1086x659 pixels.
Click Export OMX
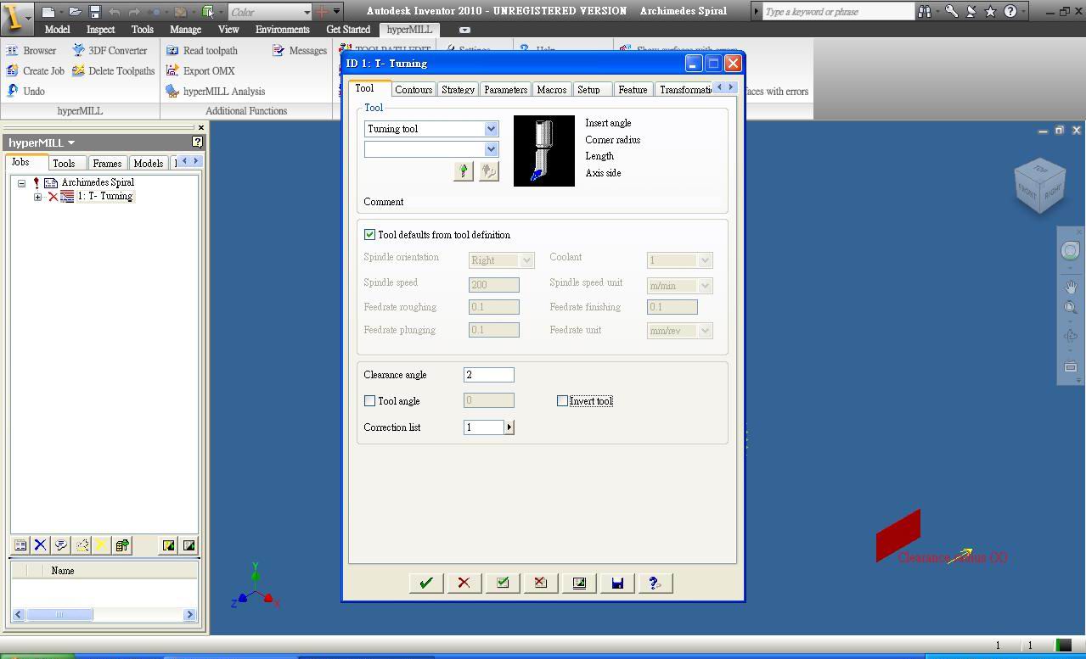coord(200,71)
